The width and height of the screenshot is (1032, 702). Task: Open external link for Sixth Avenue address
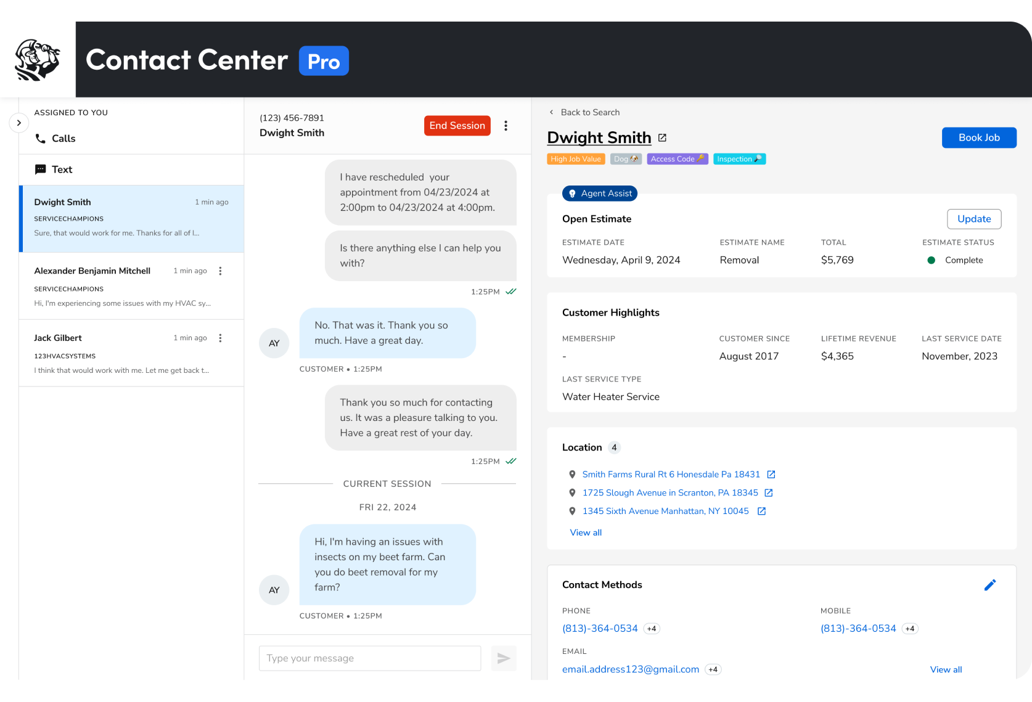[762, 512]
